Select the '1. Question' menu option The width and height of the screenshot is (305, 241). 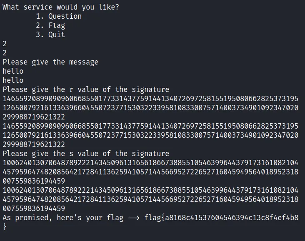click(59, 16)
